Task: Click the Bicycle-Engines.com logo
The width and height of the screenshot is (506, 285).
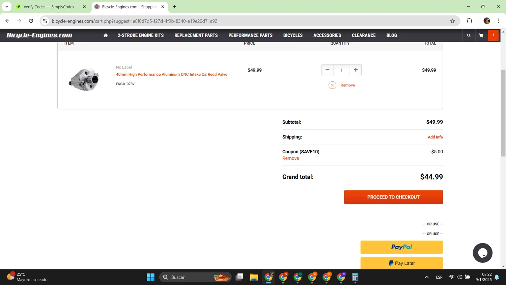Action: point(39,35)
